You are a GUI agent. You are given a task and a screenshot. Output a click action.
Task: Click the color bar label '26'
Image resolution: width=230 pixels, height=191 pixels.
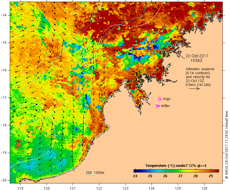165,176
